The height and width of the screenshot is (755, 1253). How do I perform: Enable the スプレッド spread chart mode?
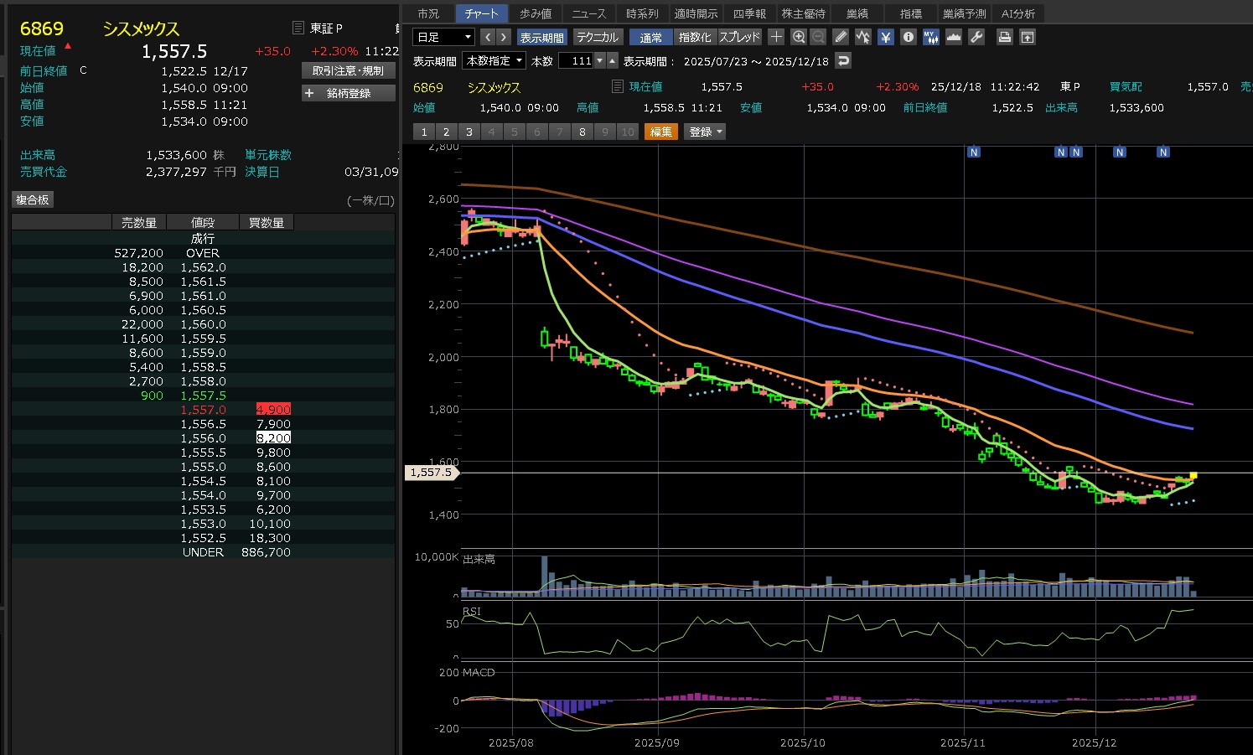pos(739,37)
